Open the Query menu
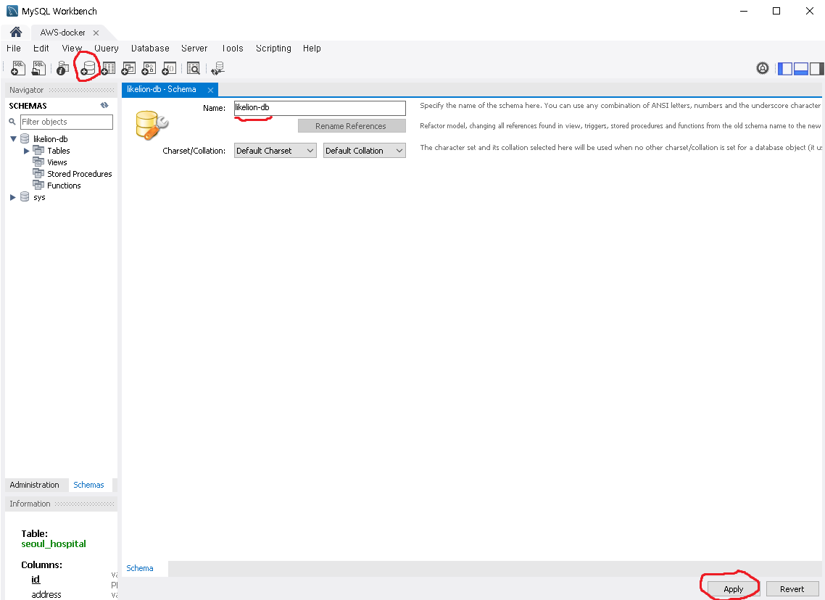Image resolution: width=825 pixels, height=600 pixels. 107,49
